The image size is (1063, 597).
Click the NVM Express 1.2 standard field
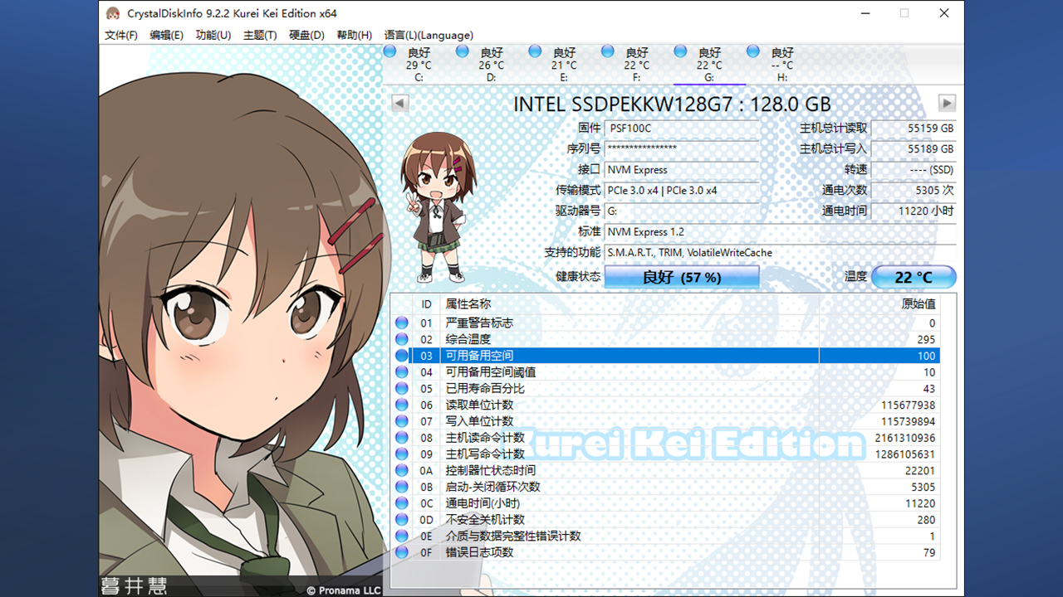(781, 232)
